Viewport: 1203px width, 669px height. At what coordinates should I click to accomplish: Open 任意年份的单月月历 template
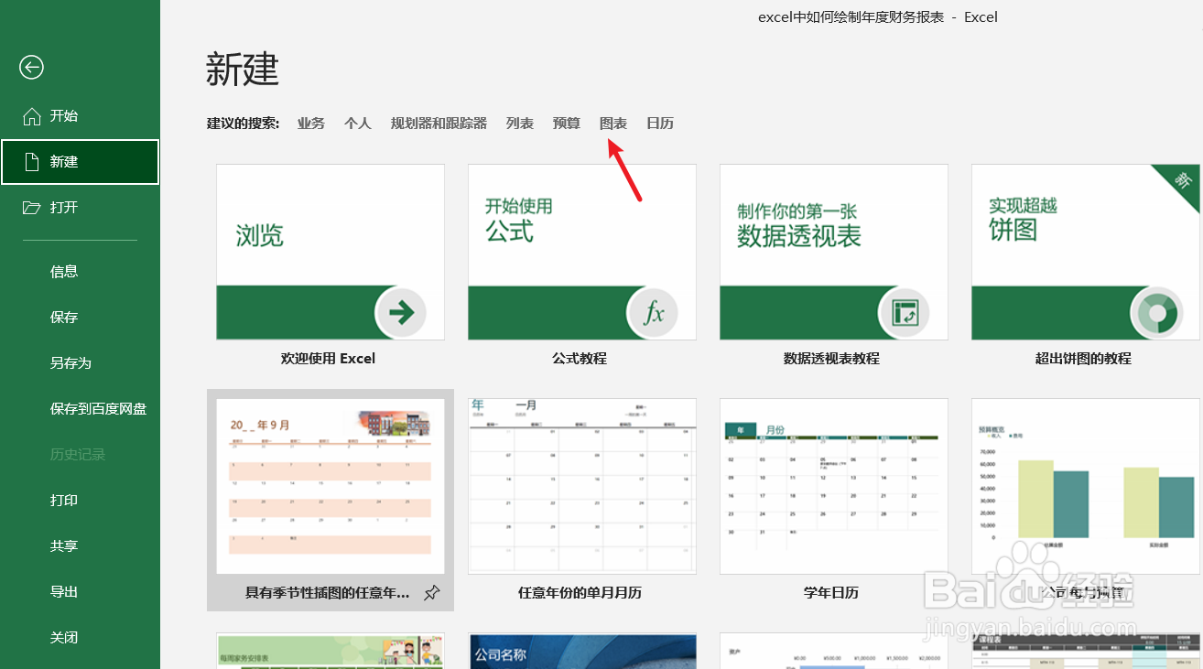(582, 486)
